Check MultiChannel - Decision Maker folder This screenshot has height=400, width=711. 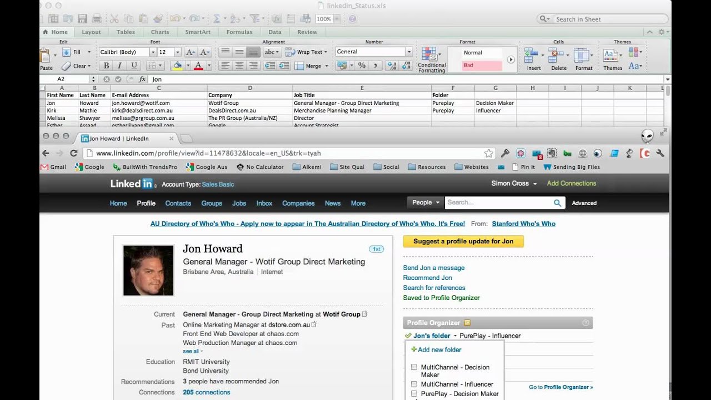pos(414,367)
